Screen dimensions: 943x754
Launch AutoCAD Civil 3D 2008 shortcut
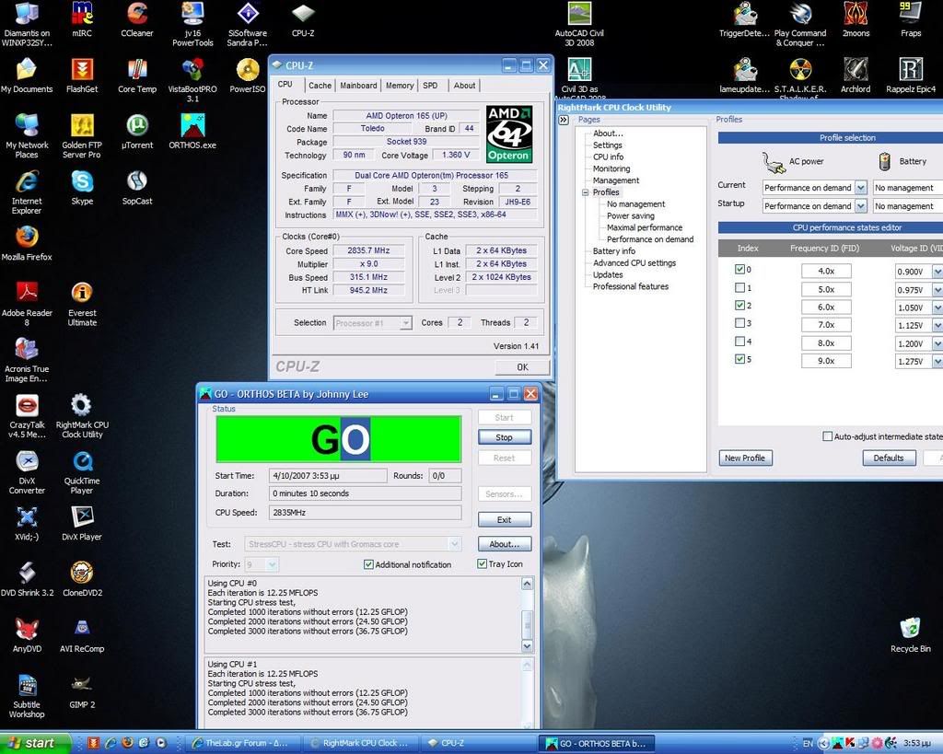(x=579, y=23)
